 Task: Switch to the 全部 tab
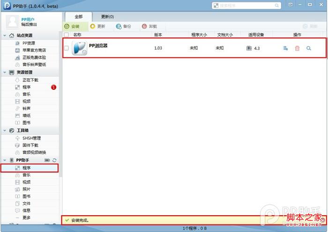pyautogui.click(x=78, y=17)
